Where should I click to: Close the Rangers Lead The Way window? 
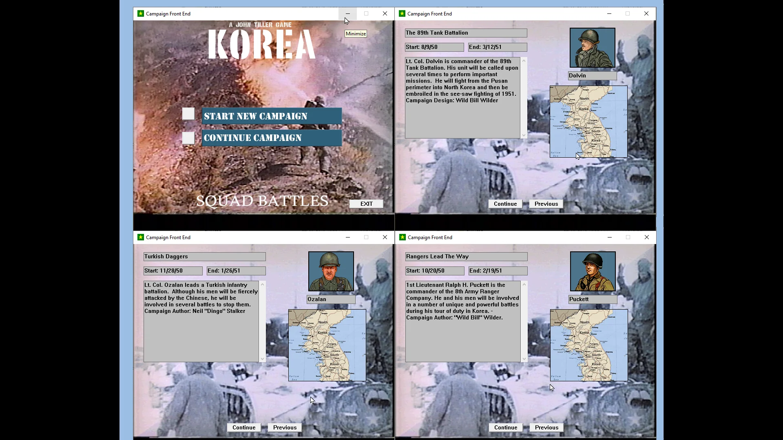(646, 237)
